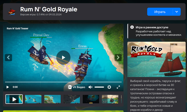
Task: Click the Rum N' Gold Royale ship logo
Action: tap(12, 12)
